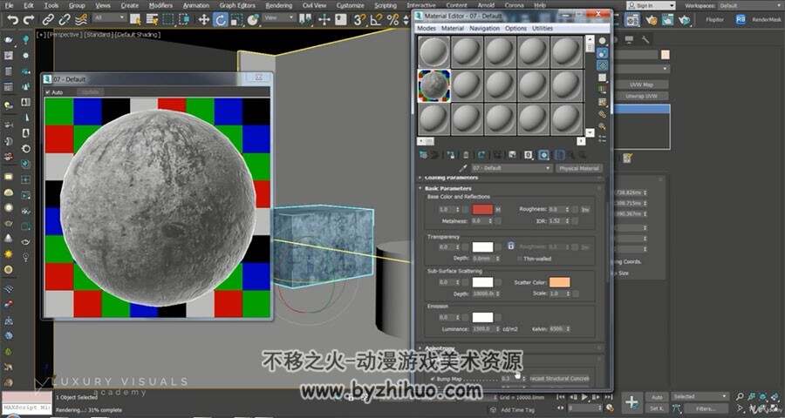Screen dimensions: 785x418
Task: Click Show Shaded Material in Viewport icon
Action: click(544, 155)
